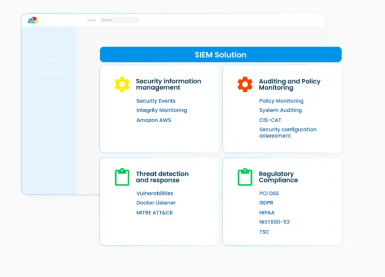Select the MITRE ATT&CK link
The image size is (385, 277).
tap(155, 213)
